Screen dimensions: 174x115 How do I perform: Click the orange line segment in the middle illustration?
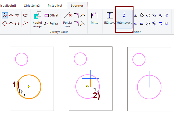click(90, 83)
